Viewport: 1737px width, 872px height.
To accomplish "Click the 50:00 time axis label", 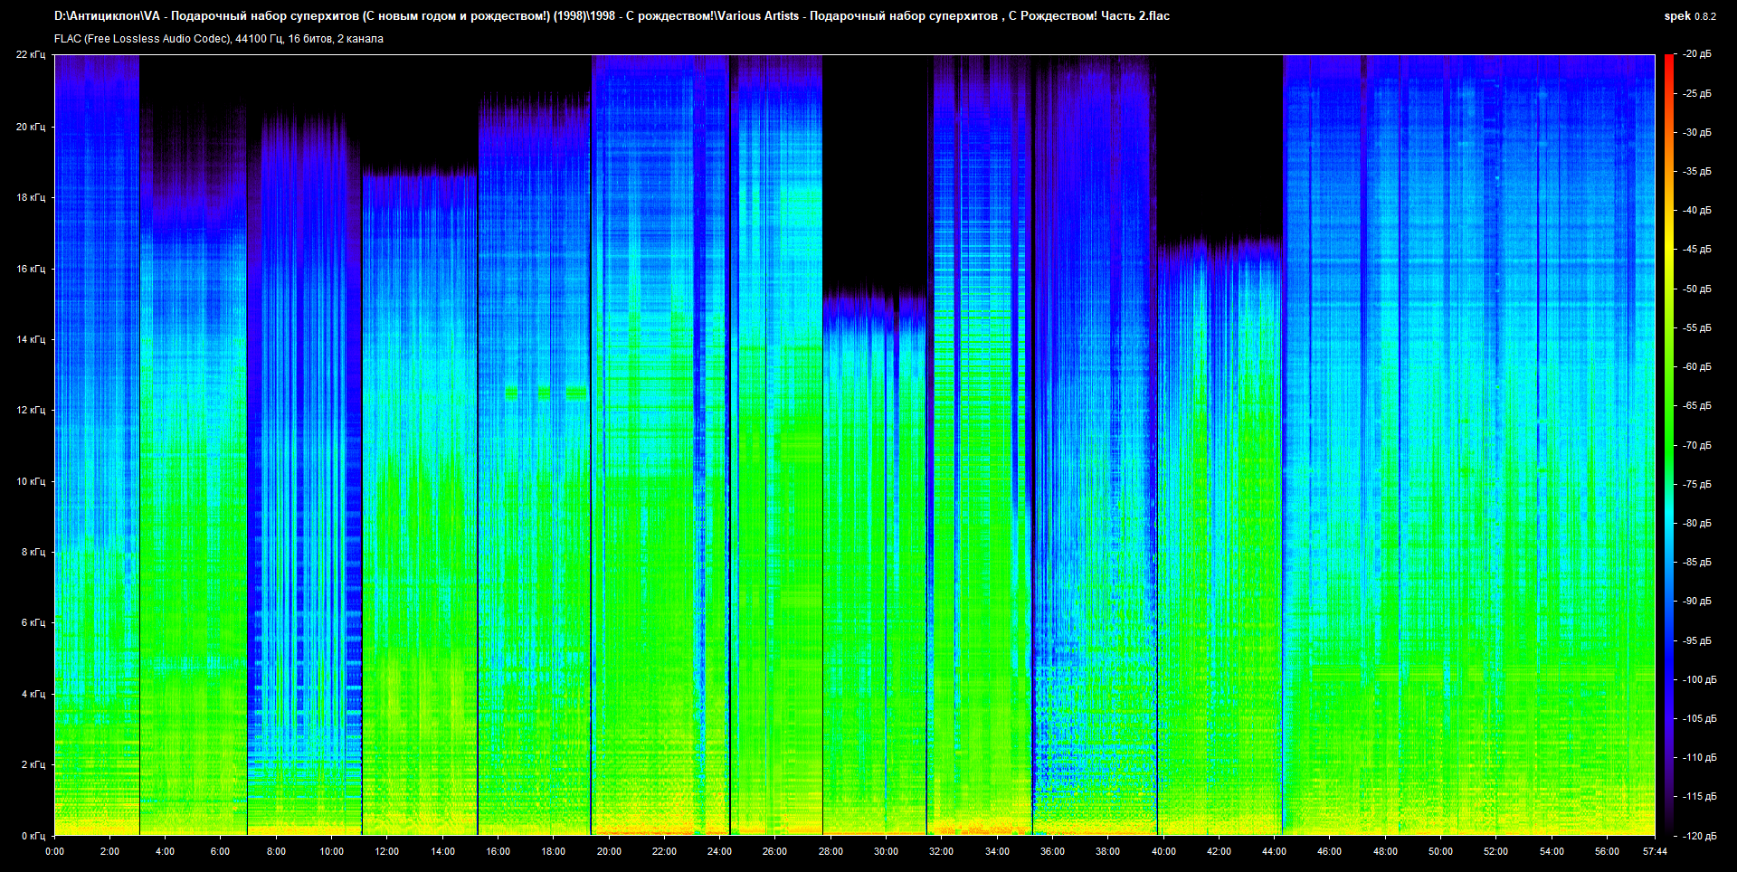I will pos(1440,851).
